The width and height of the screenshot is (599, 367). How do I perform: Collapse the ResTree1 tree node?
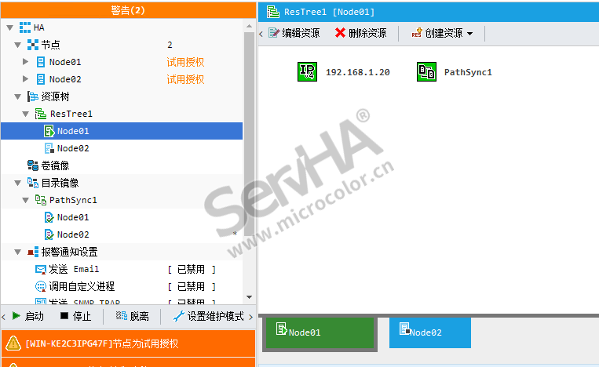[x=25, y=114]
